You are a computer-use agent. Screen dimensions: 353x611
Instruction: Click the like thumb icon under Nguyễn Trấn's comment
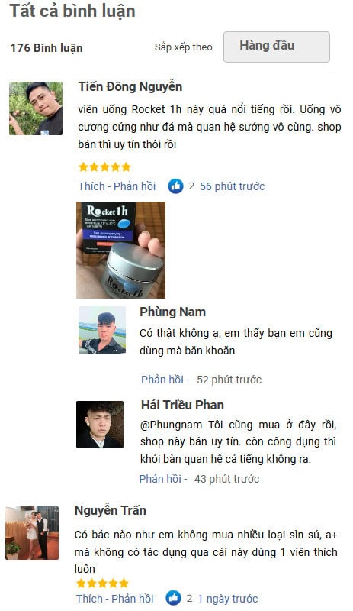coord(173,598)
